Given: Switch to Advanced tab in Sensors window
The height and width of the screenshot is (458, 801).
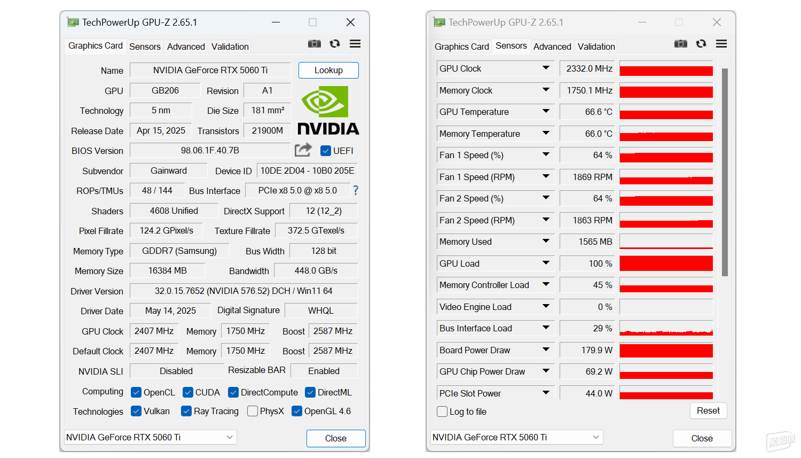Looking at the screenshot, I should click(552, 46).
